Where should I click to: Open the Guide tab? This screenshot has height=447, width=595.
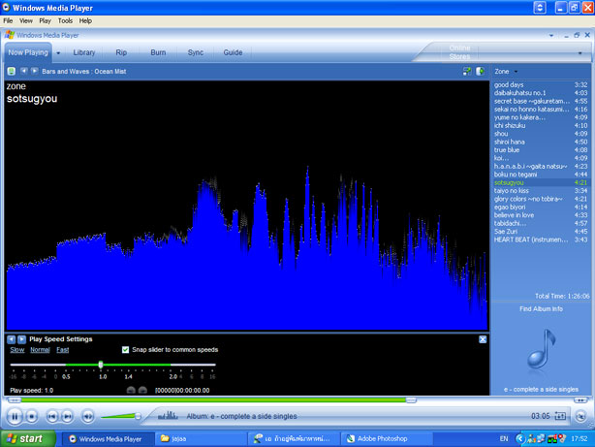(233, 52)
